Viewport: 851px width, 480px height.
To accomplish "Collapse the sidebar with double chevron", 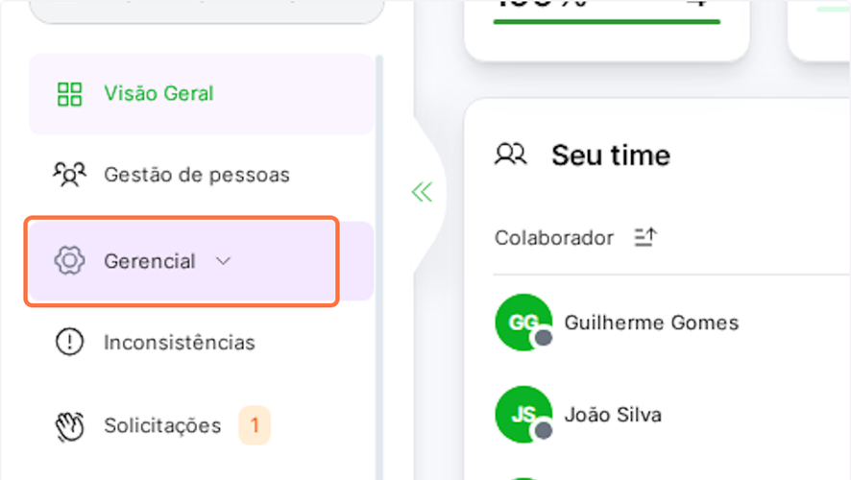I will click(x=422, y=193).
